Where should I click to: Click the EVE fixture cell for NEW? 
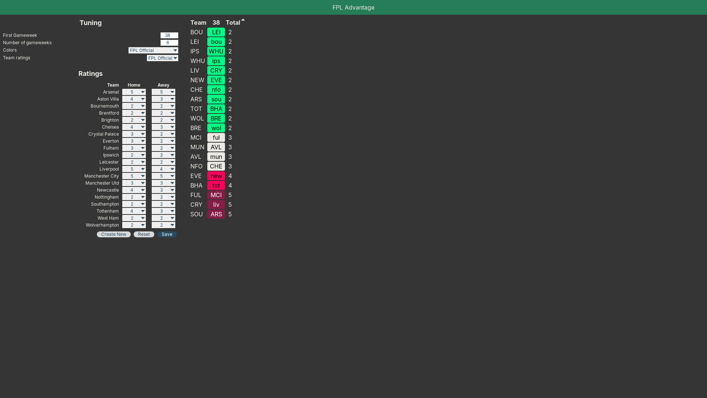pyautogui.click(x=216, y=80)
